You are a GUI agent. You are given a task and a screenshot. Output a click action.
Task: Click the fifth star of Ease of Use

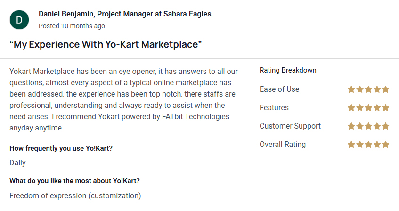point(385,89)
